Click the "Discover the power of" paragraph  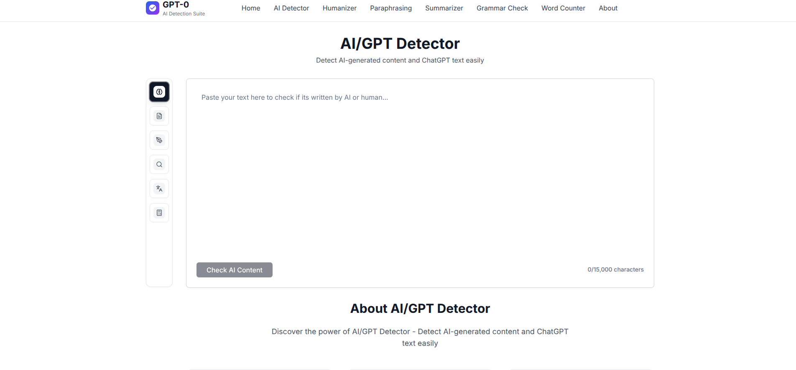420,337
